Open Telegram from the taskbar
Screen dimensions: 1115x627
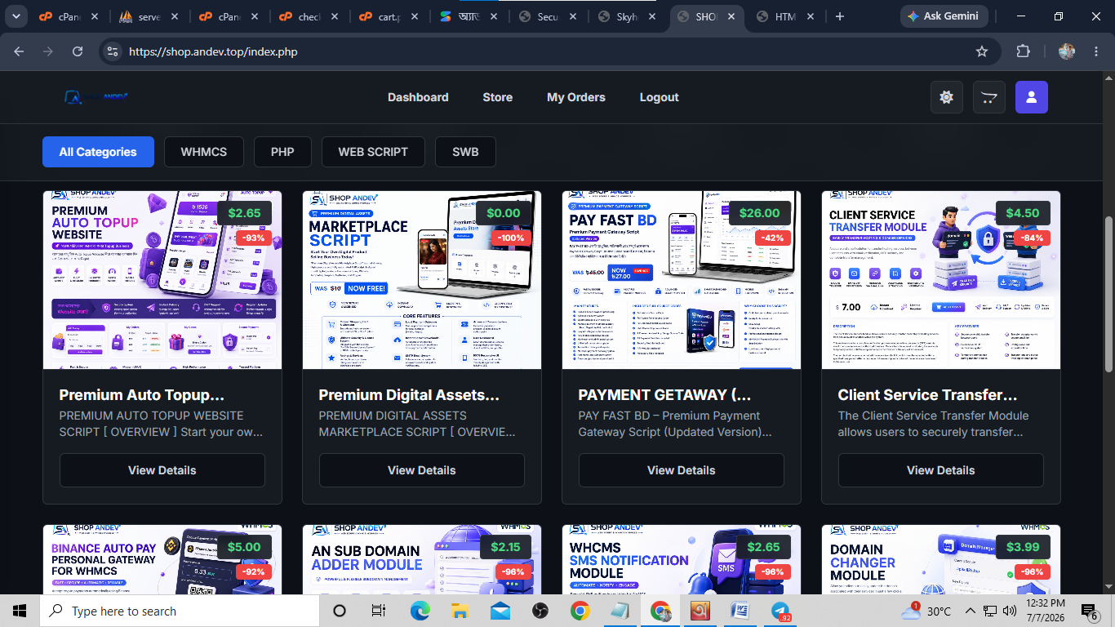(780, 611)
